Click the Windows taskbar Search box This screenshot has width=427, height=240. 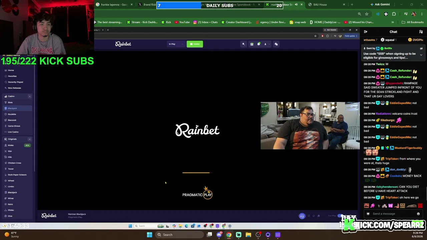coord(179,235)
